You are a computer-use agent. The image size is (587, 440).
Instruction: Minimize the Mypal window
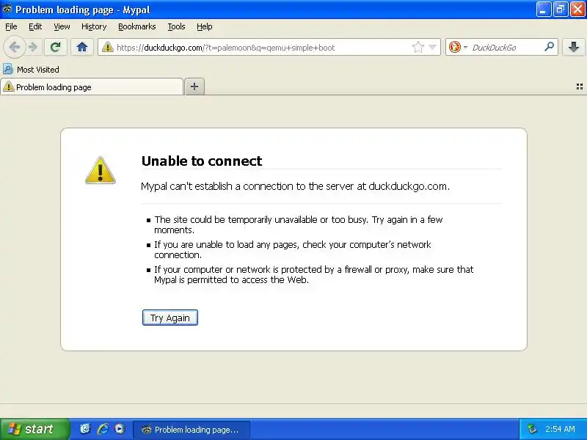(543, 10)
